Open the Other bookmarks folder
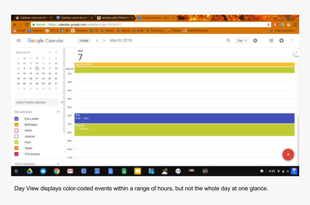Image resolution: width=310 pixels, height=205 pixels. point(282,31)
